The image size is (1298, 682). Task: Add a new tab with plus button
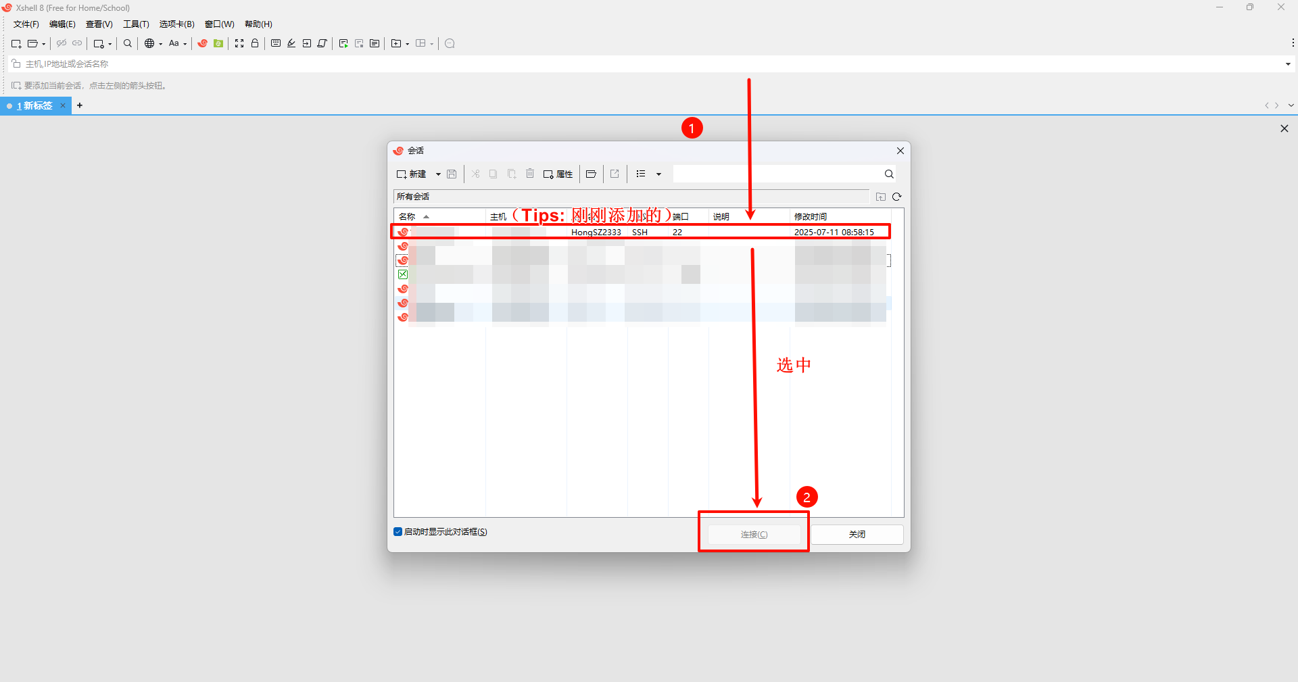(x=80, y=105)
